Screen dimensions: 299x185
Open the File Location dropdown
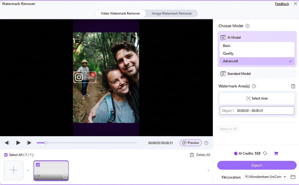coord(284,177)
